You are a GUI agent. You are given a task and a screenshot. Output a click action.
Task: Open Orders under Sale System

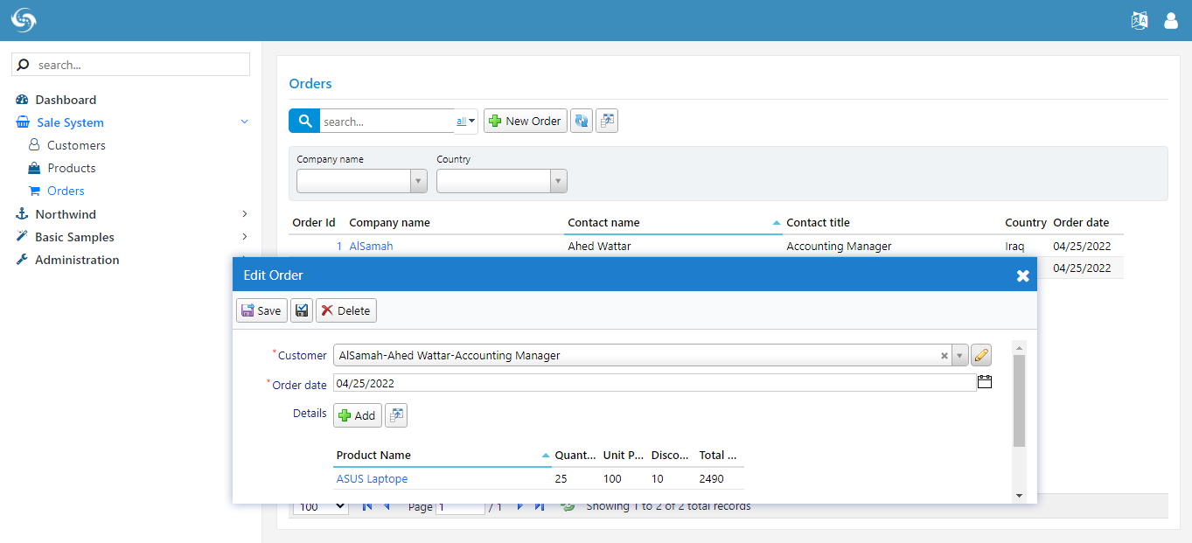pyautogui.click(x=66, y=191)
